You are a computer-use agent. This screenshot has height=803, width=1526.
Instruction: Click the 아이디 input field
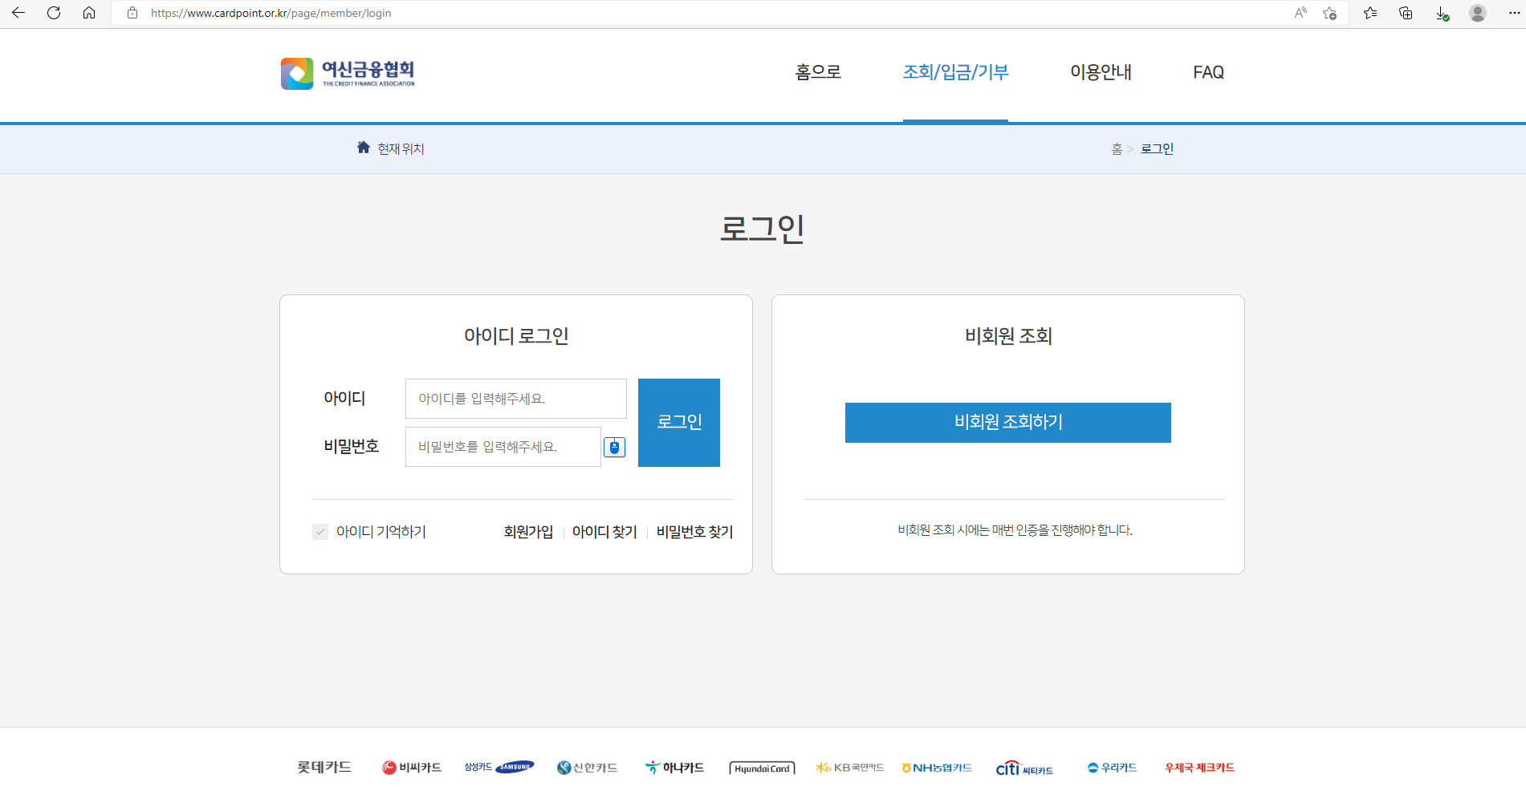515,398
